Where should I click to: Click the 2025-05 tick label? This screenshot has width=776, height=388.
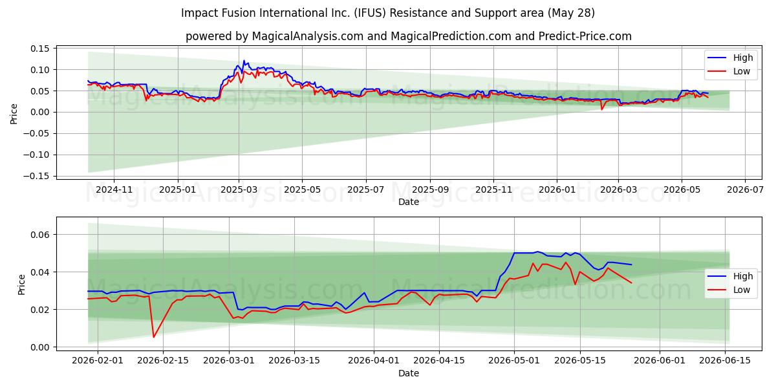pos(302,189)
